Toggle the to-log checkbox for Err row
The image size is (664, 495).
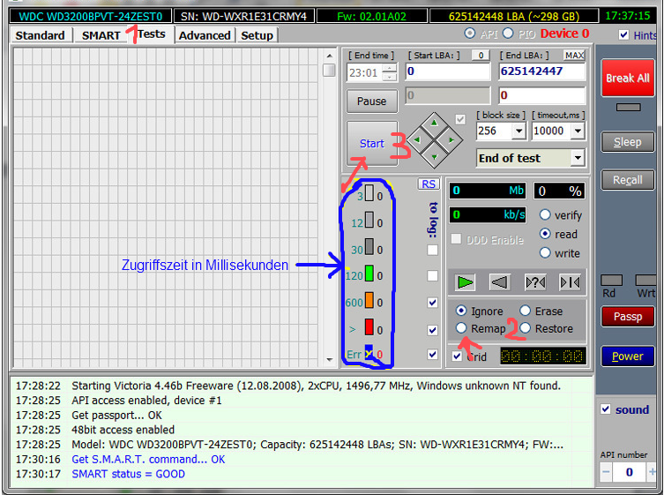tap(432, 355)
